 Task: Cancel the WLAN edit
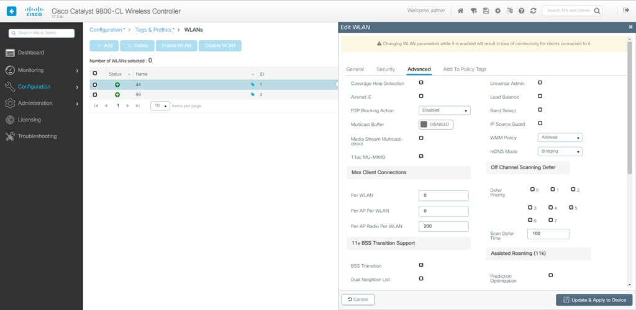click(x=358, y=299)
